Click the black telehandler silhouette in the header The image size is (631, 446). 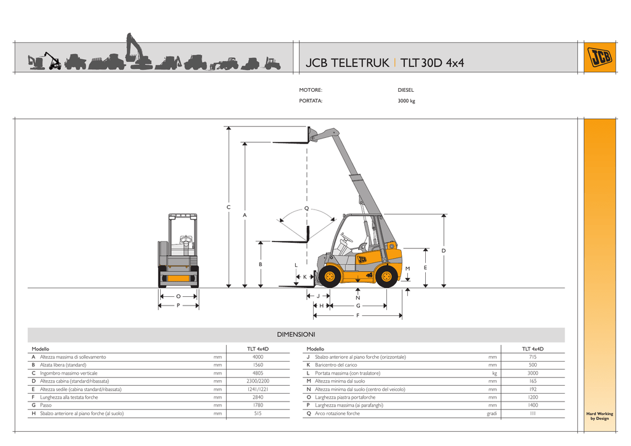(x=53, y=61)
